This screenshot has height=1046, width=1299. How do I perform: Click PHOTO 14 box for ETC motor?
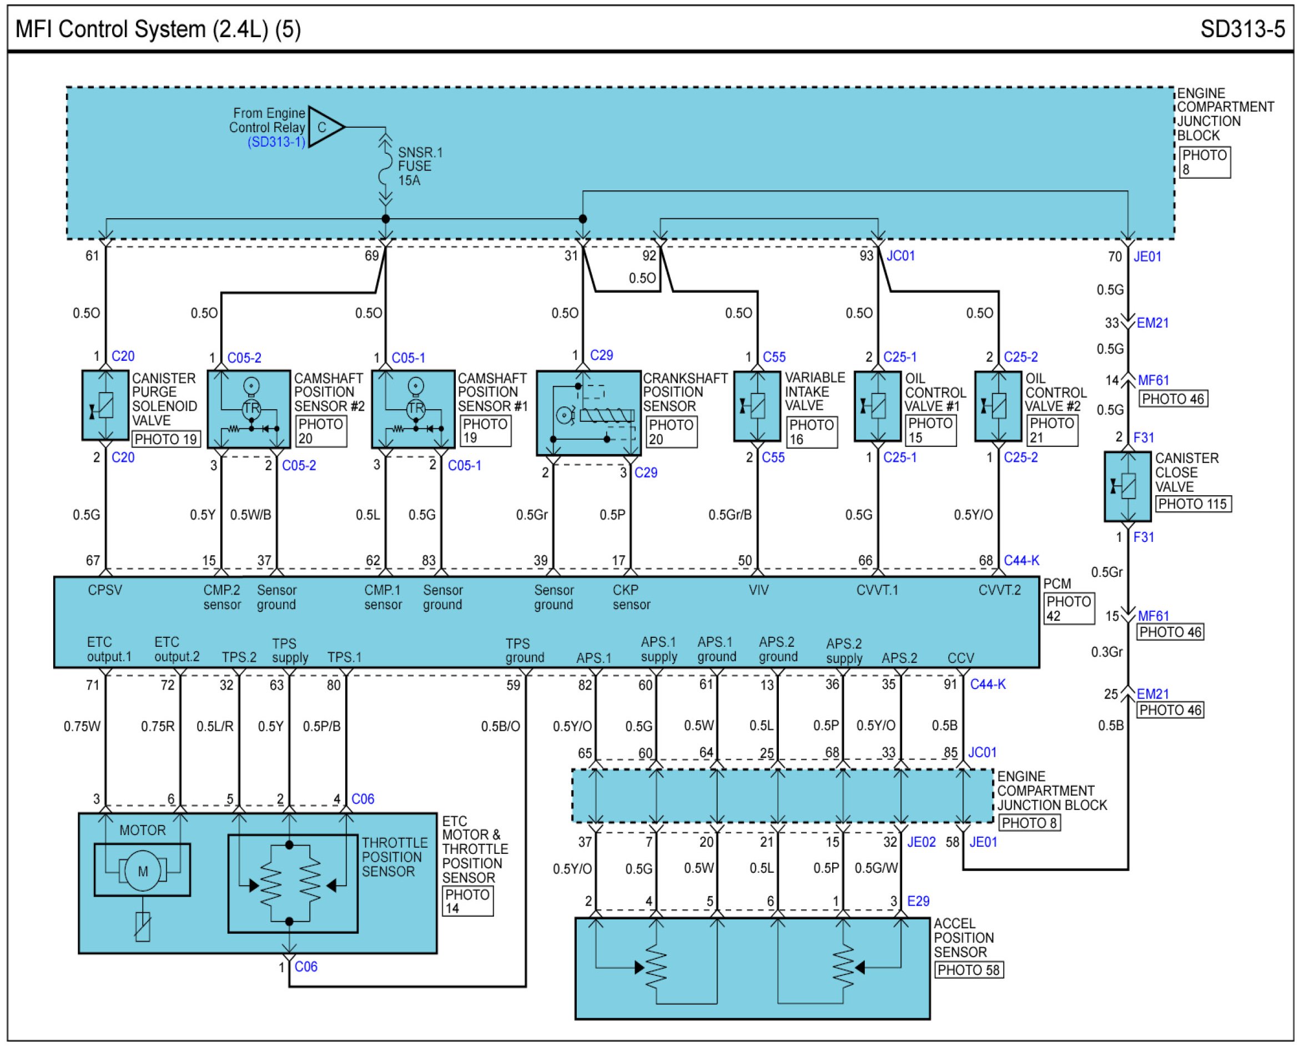pos(467,902)
